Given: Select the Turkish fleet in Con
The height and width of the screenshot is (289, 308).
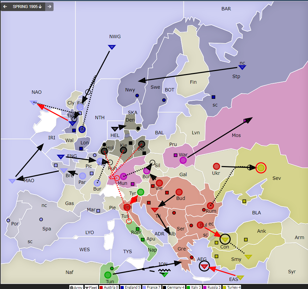Looking at the screenshot, I should (225, 239).
